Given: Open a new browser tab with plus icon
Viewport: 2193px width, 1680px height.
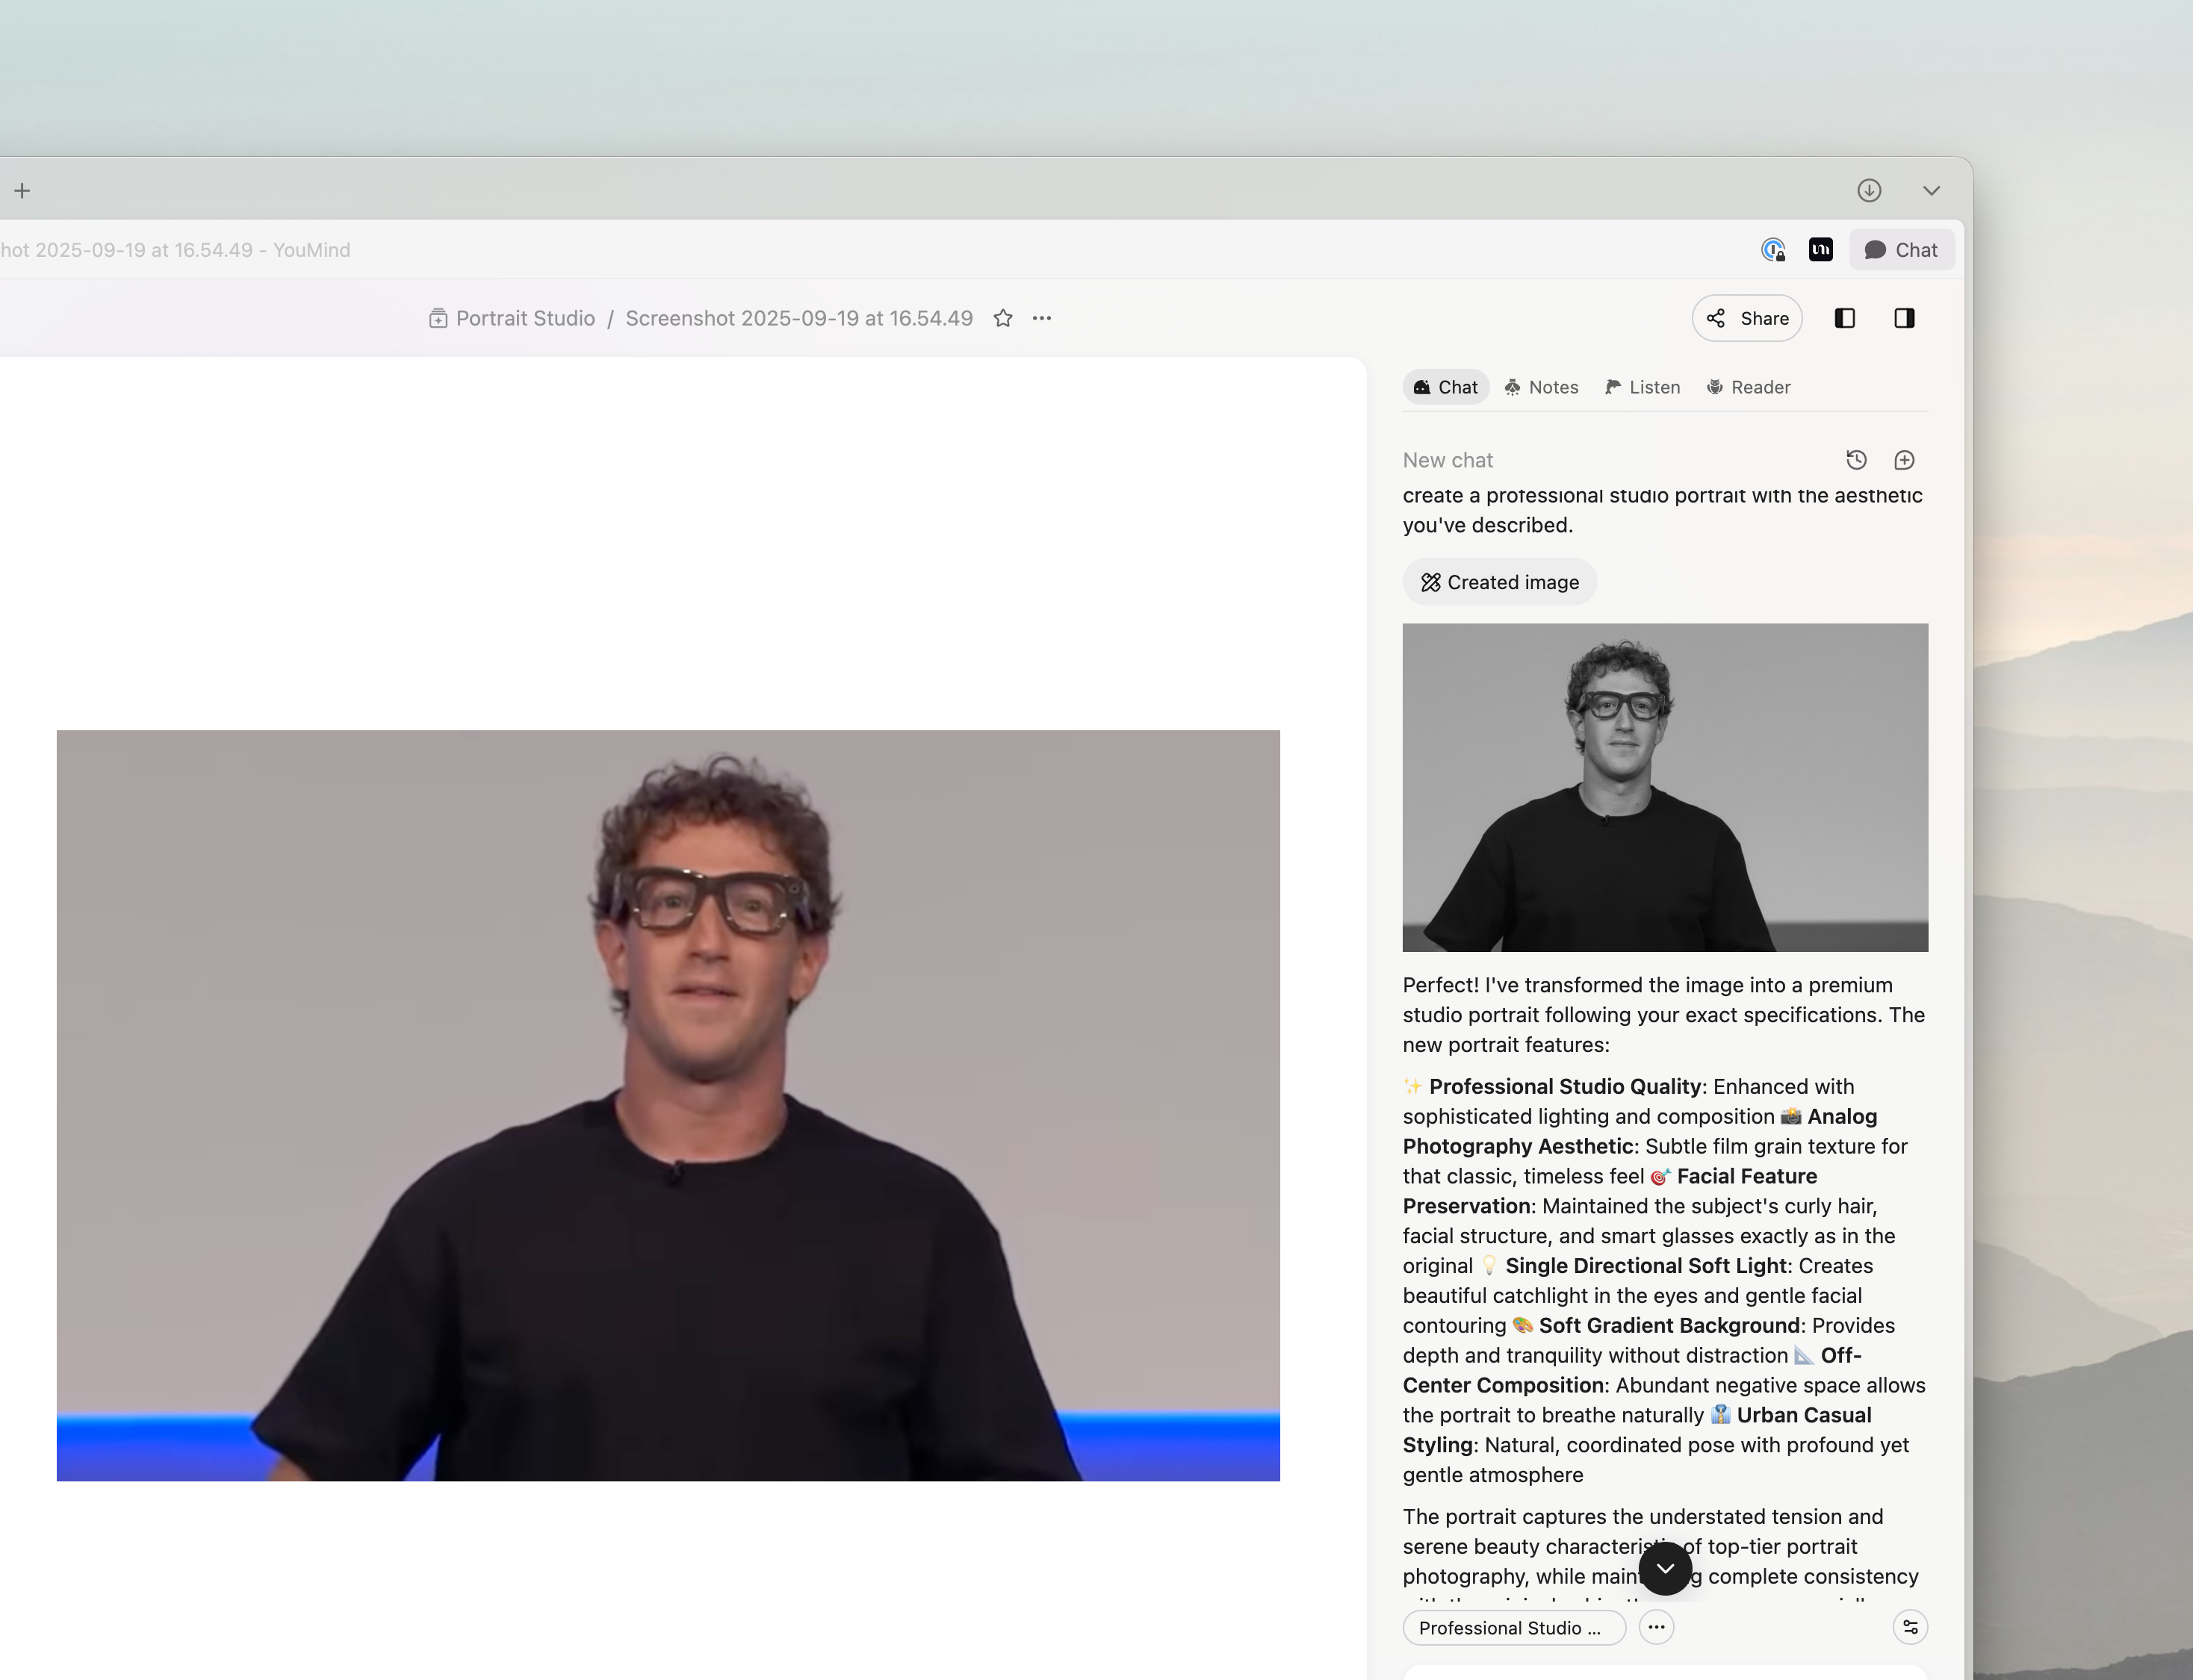Looking at the screenshot, I should (22, 190).
